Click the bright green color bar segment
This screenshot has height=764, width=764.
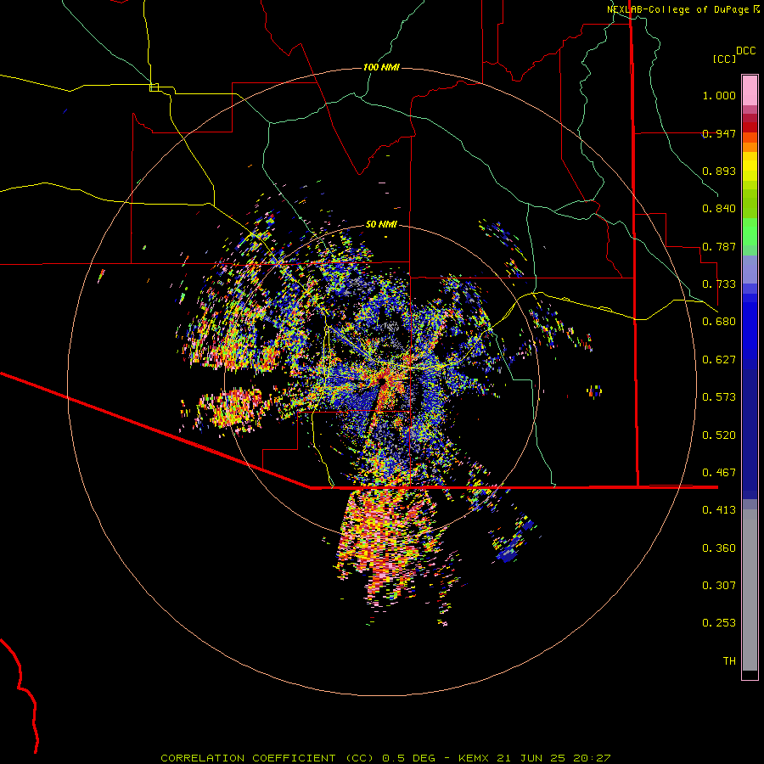pos(750,232)
